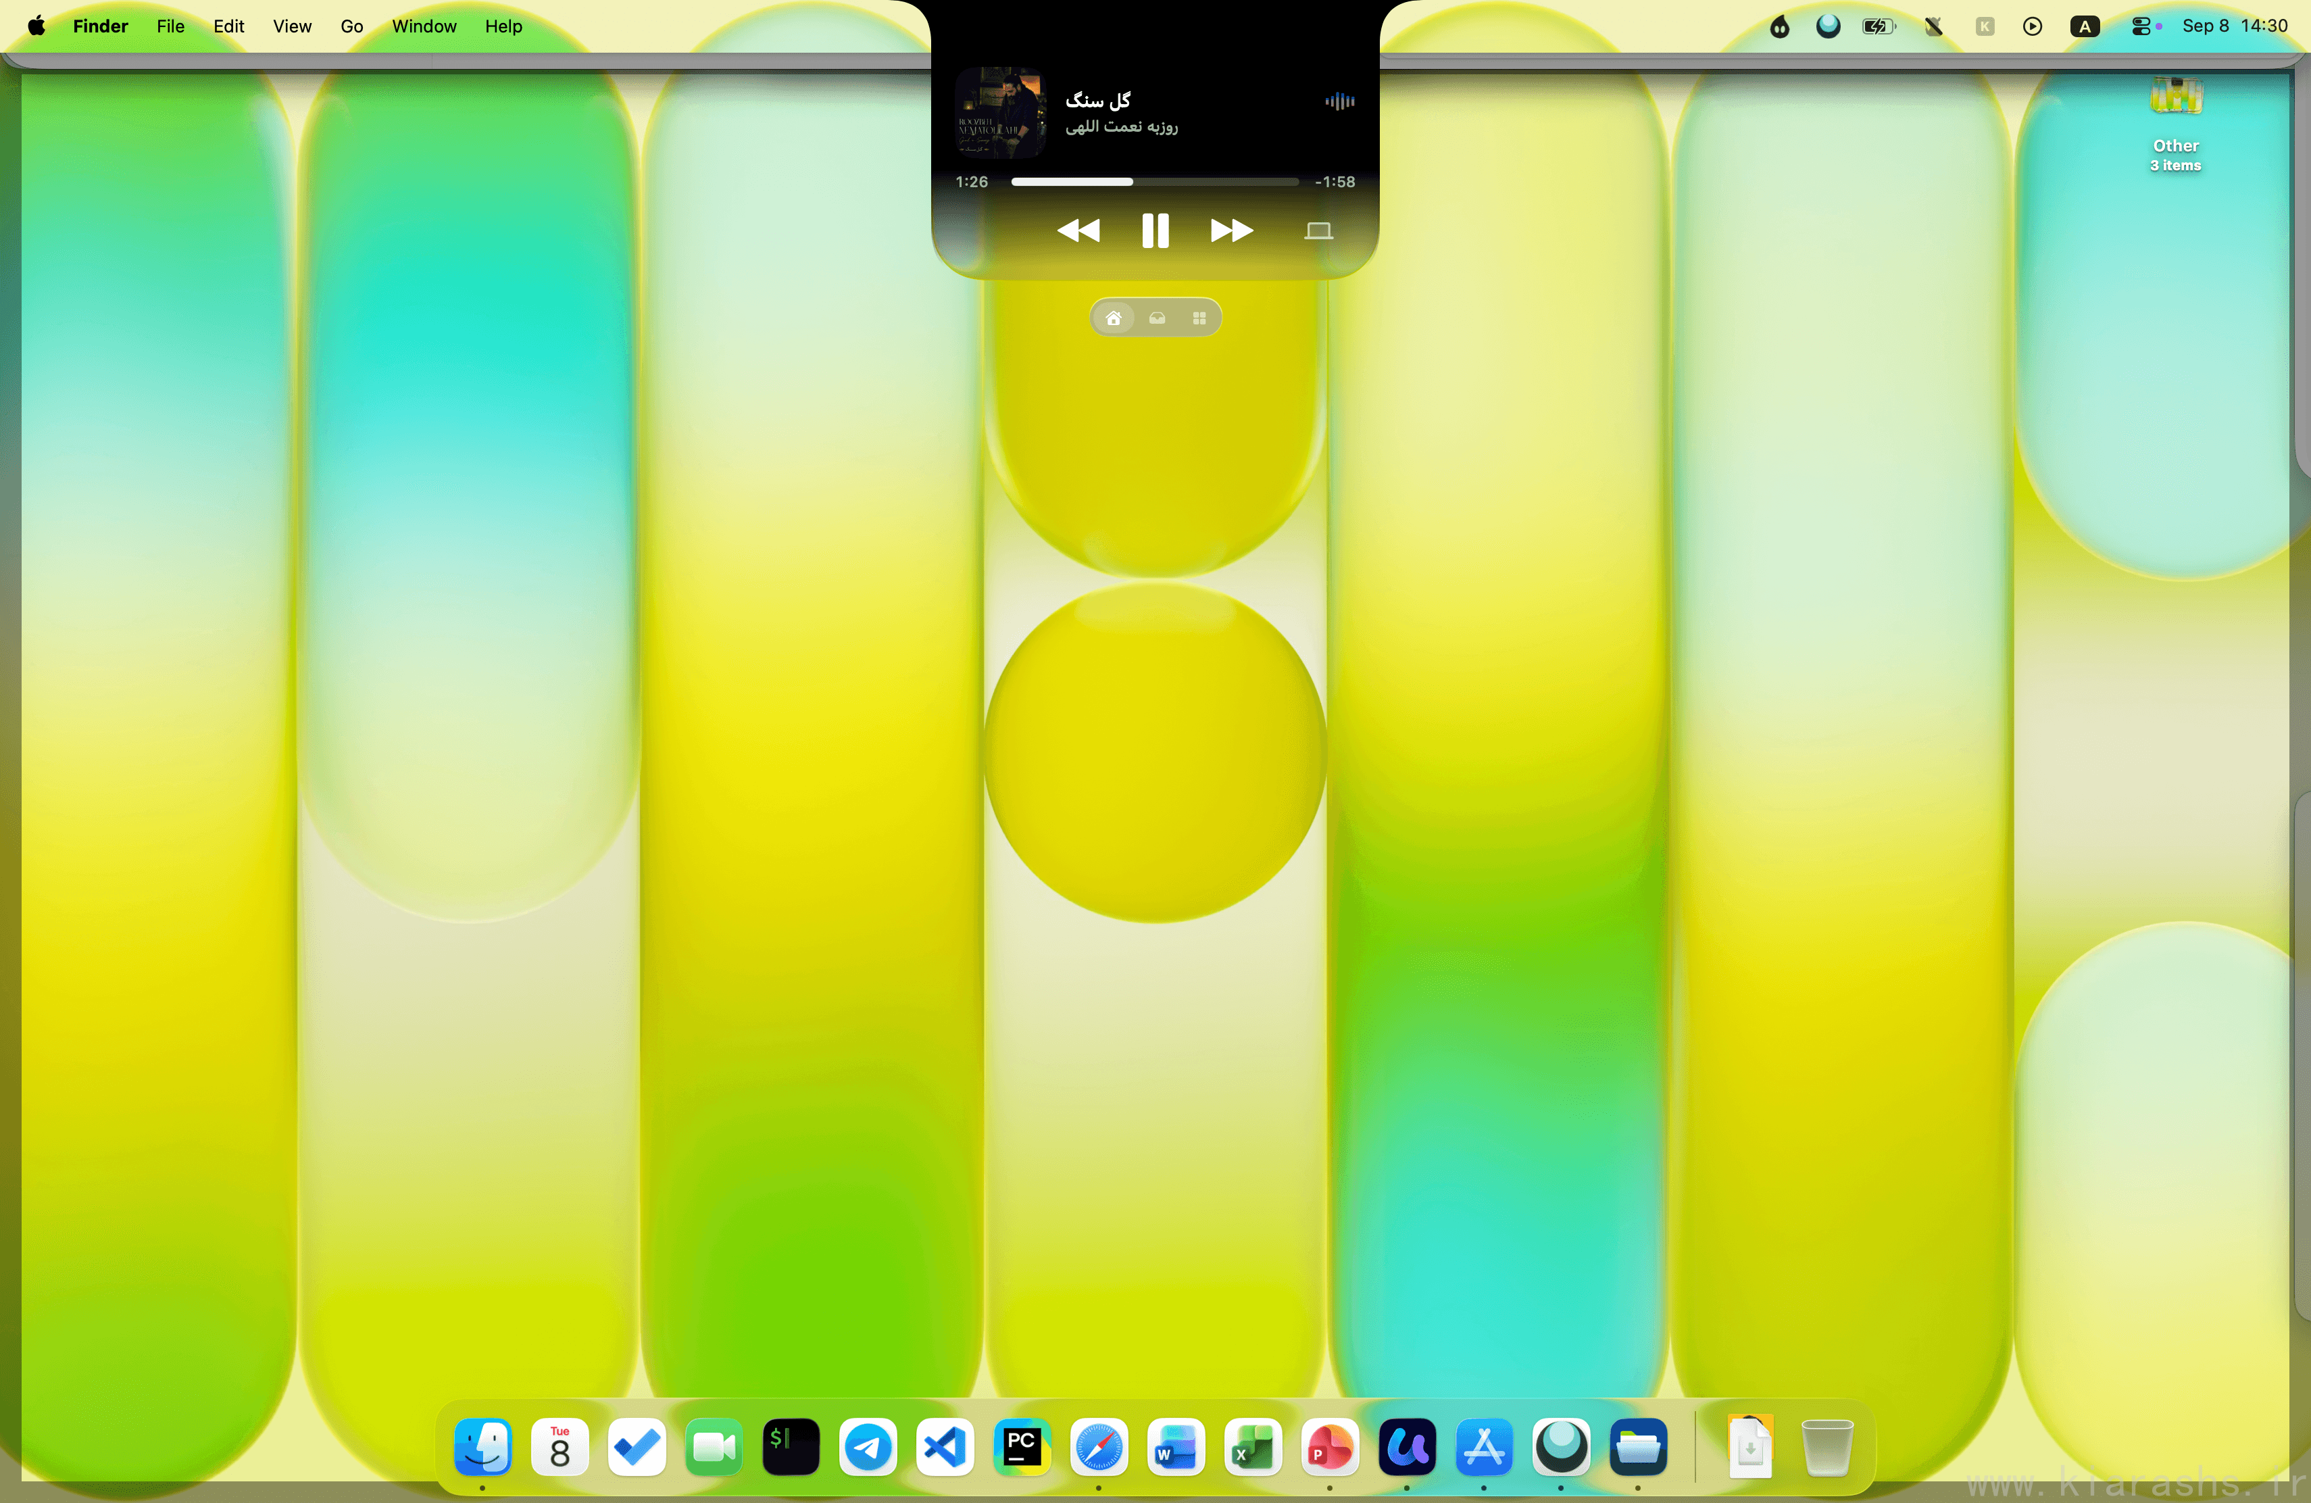Open PyCharm from the Dock

[x=1022, y=1448]
